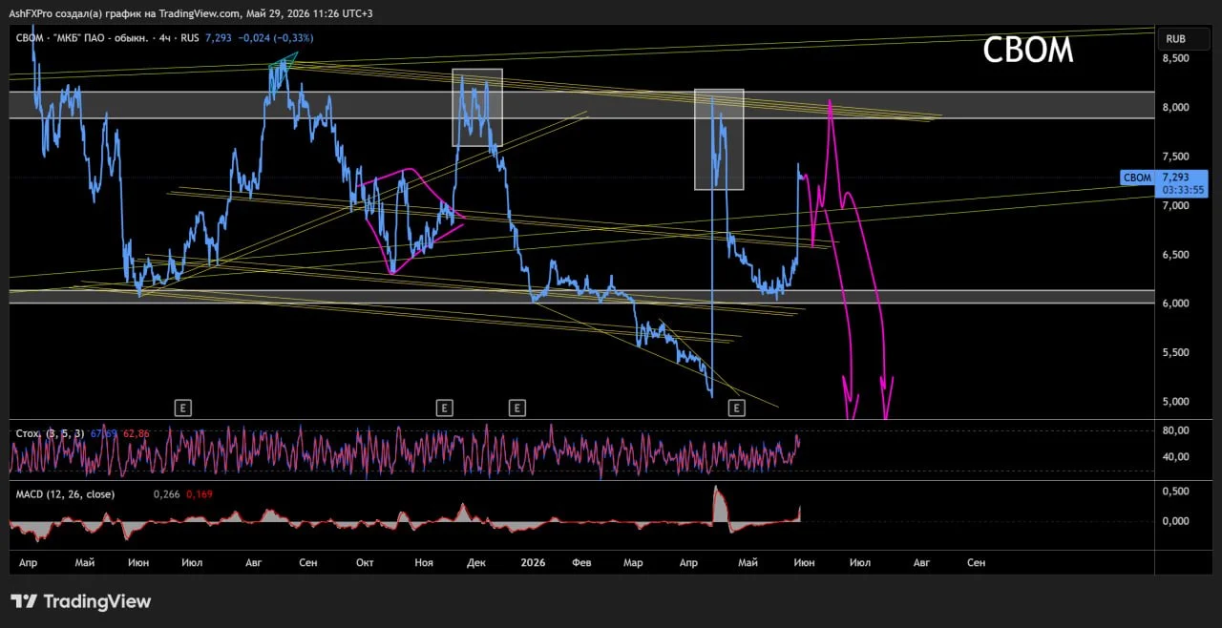The image size is (1222, 628).
Task: Click the RUB currency button
Action: tap(1175, 39)
